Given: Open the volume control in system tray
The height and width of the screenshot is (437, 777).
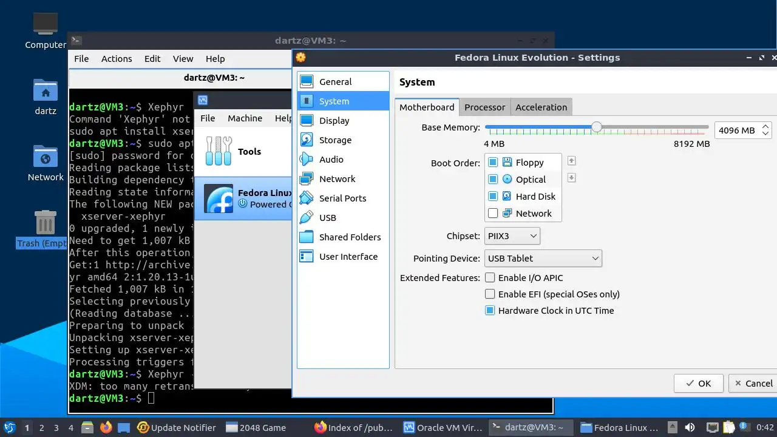Looking at the screenshot, I should click(690, 427).
